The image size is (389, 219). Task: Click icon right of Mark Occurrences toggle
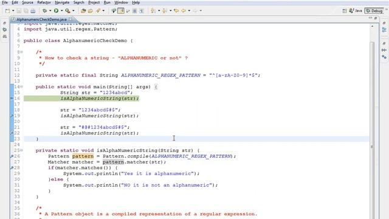click(128, 11)
